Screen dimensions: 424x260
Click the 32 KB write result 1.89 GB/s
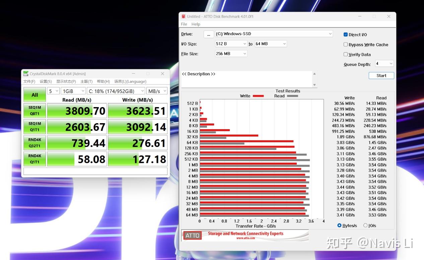pyautogui.click(x=346, y=137)
